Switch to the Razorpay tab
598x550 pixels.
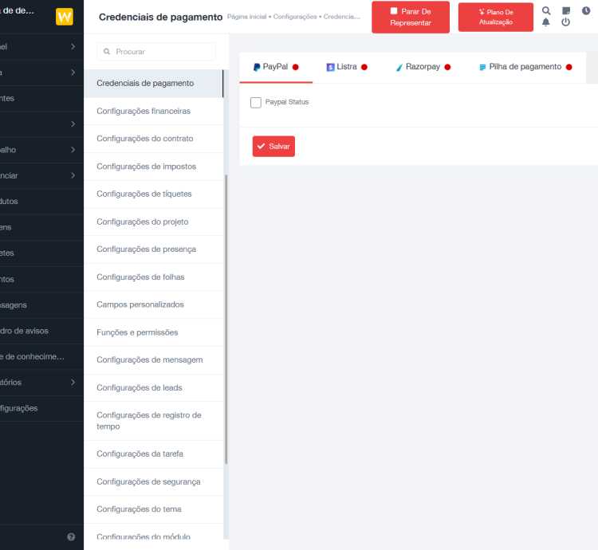click(x=423, y=67)
